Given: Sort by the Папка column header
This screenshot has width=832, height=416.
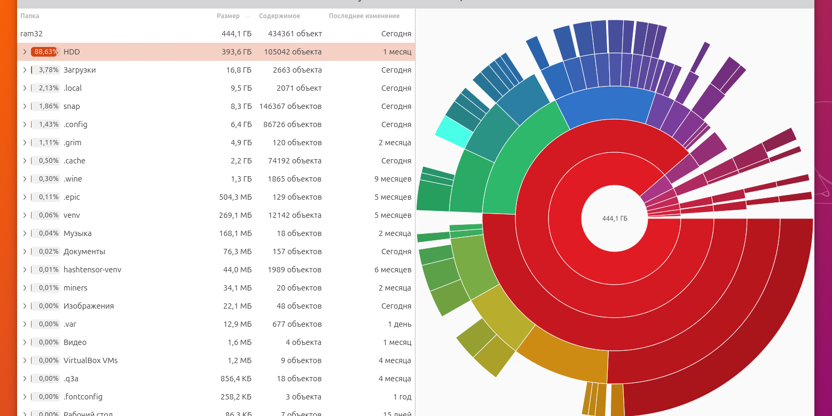Looking at the screenshot, I should [x=30, y=16].
